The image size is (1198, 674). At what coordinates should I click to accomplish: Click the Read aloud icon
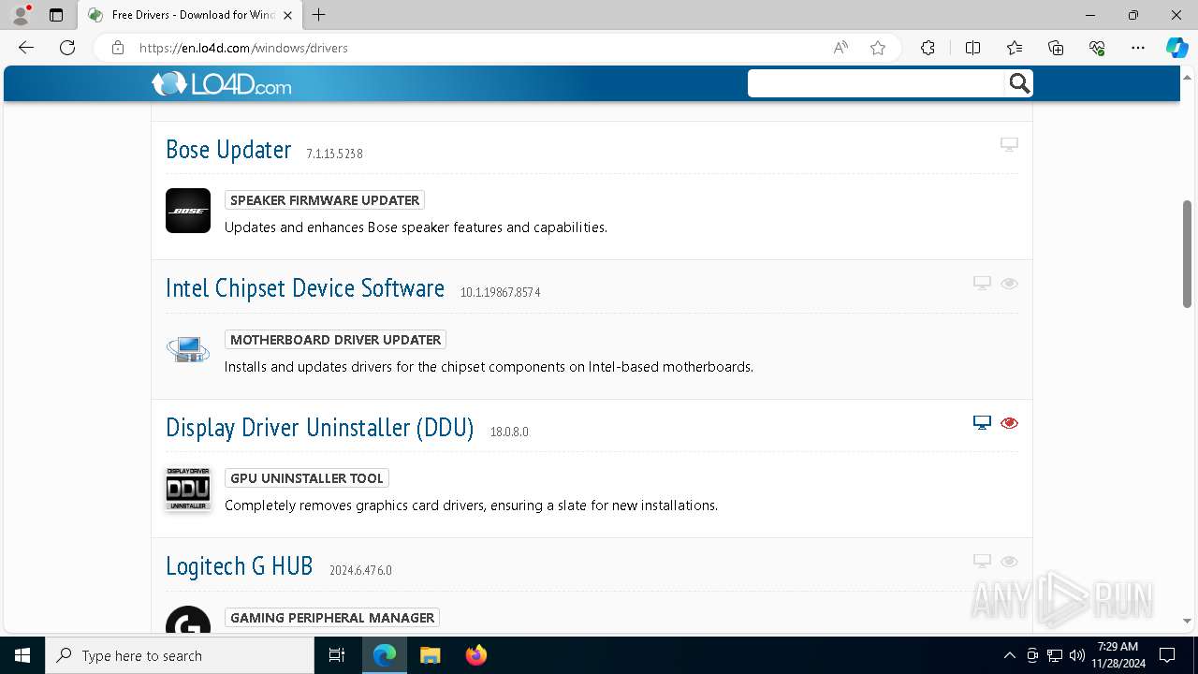click(840, 48)
